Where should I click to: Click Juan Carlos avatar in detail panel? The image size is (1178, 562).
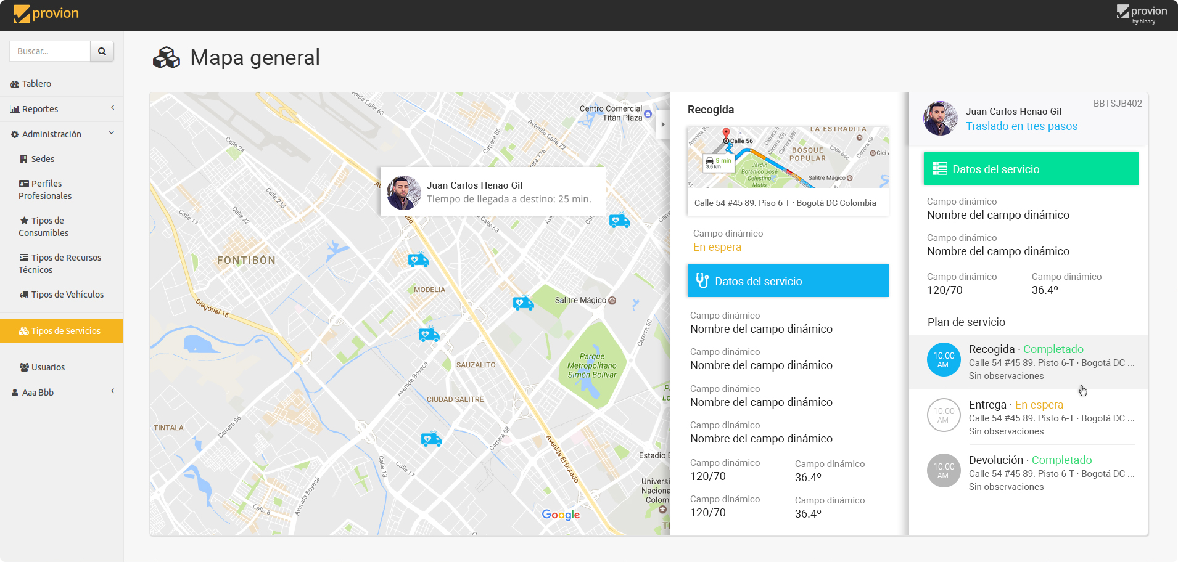click(941, 118)
